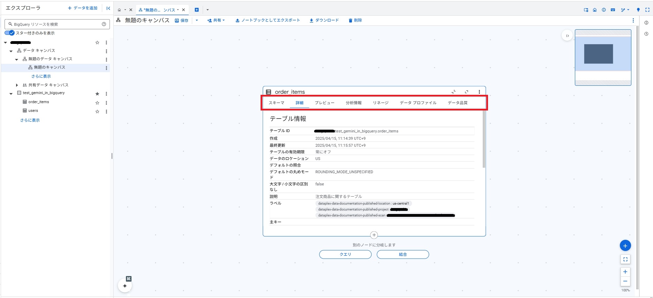Expand the shared data canvas folder
653x298 pixels.
(x=17, y=85)
